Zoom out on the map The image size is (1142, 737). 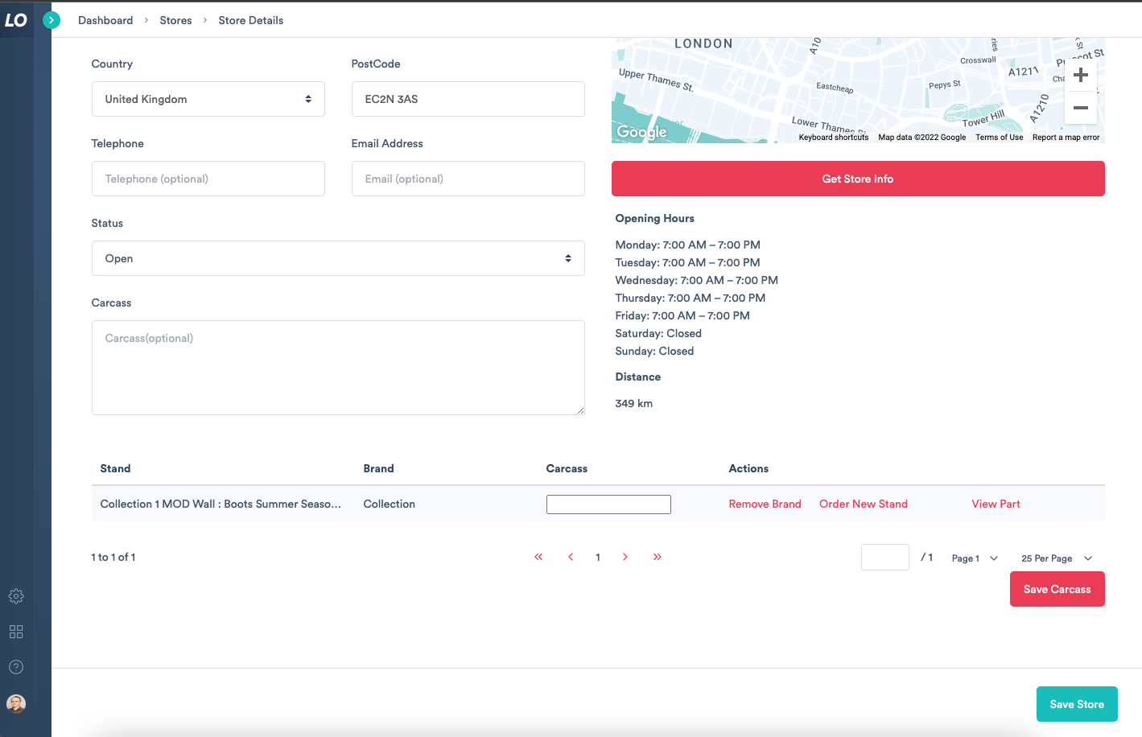click(x=1081, y=108)
